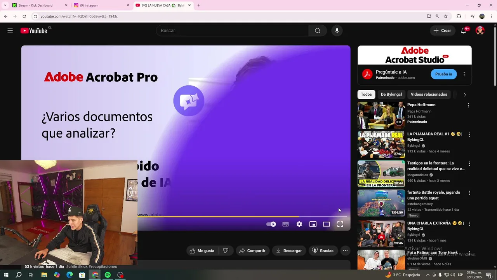Open options for Testigos en la frontera video
497x280 pixels.
coord(469,164)
